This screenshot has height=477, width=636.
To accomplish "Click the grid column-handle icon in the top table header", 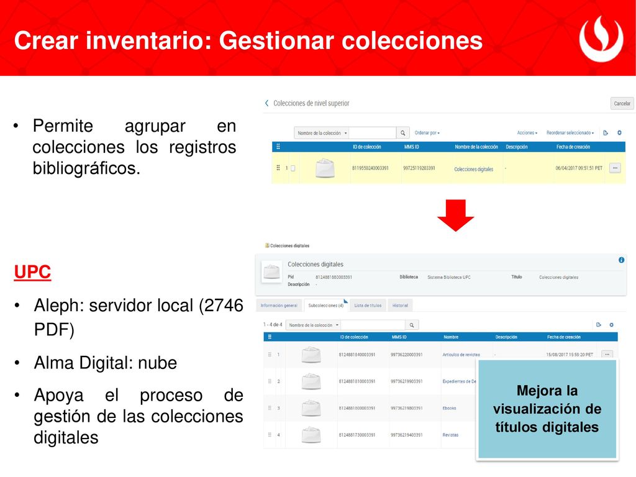I will pos(278,147).
